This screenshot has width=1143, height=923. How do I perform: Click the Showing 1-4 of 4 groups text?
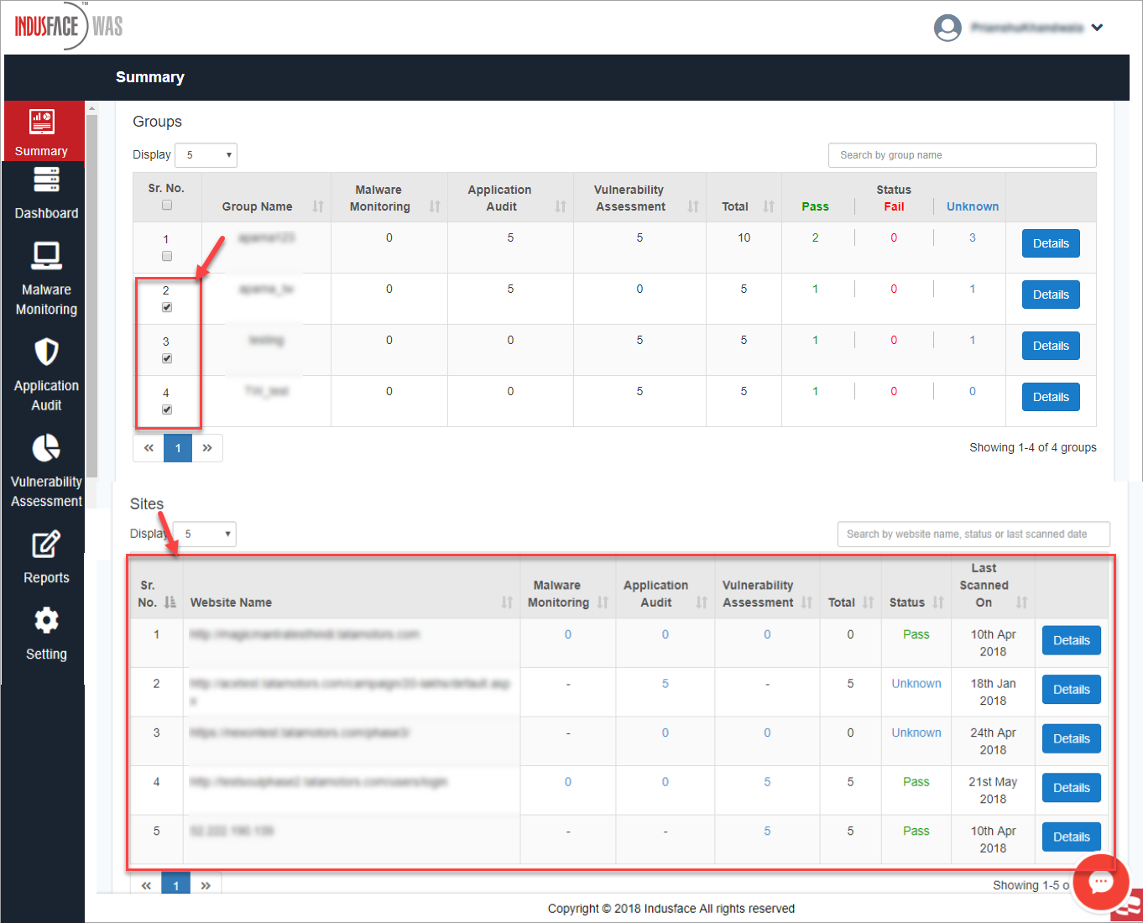[1033, 447]
